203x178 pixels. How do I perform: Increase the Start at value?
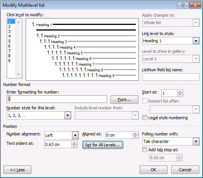(x=180, y=92)
